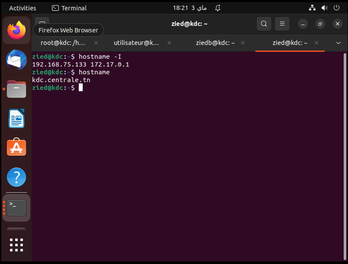Launch LibreOffice Writer from the dock
This screenshot has height=264, width=348.
pyautogui.click(x=16, y=118)
